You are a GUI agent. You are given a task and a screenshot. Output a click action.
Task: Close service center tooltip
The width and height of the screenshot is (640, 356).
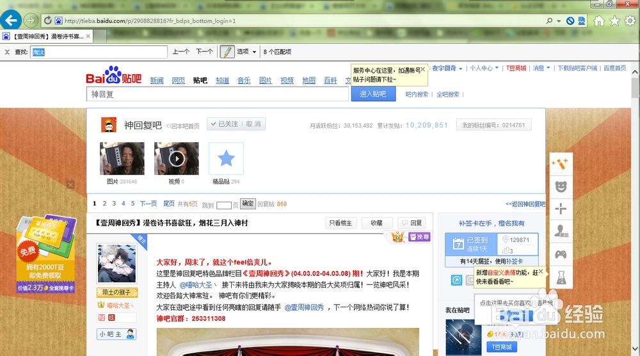(x=423, y=69)
